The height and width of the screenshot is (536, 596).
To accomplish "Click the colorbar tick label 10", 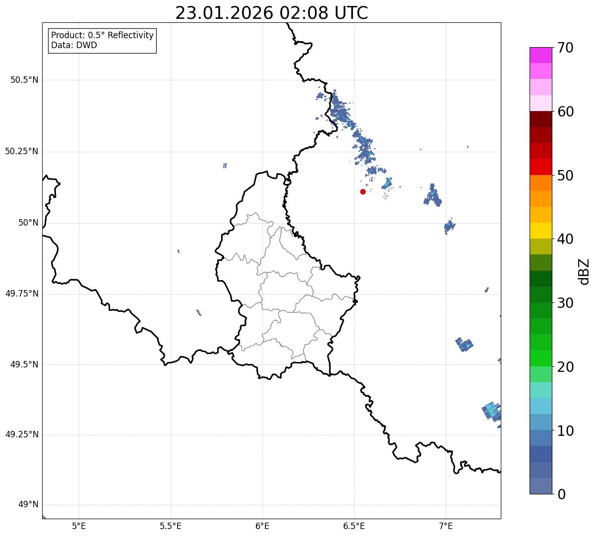I will point(565,430).
